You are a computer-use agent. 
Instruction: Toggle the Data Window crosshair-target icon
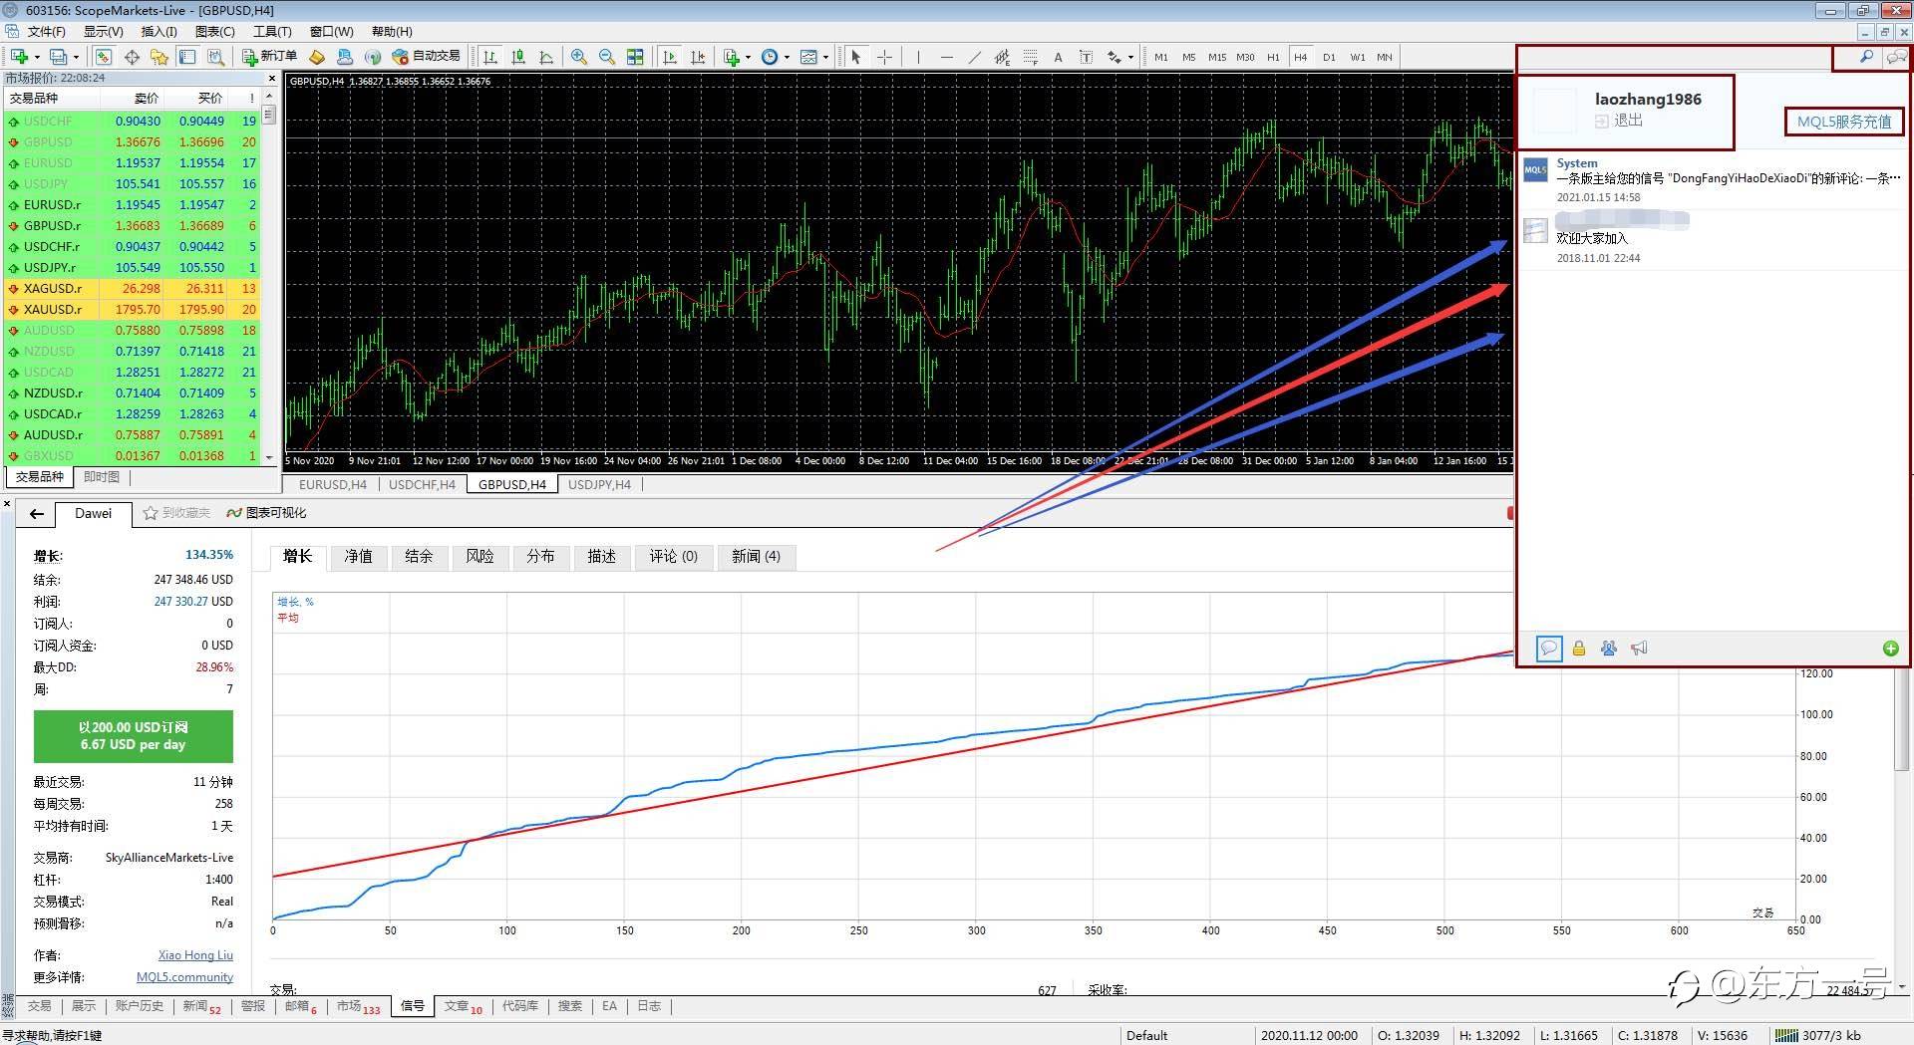[132, 57]
